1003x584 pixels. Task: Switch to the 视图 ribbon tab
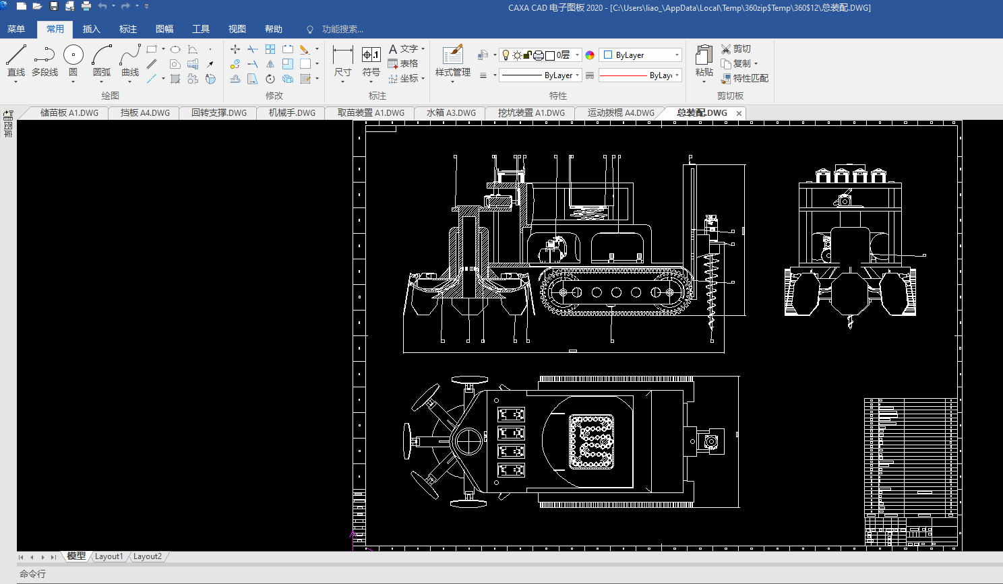coord(237,29)
